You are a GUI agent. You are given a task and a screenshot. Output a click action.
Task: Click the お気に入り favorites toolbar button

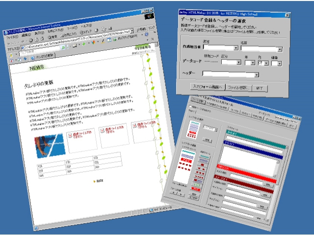tap(69, 35)
